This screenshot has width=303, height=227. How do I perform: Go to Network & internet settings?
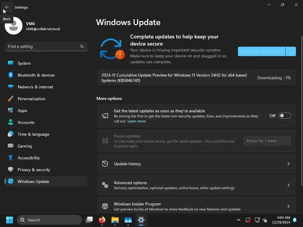coord(46,87)
